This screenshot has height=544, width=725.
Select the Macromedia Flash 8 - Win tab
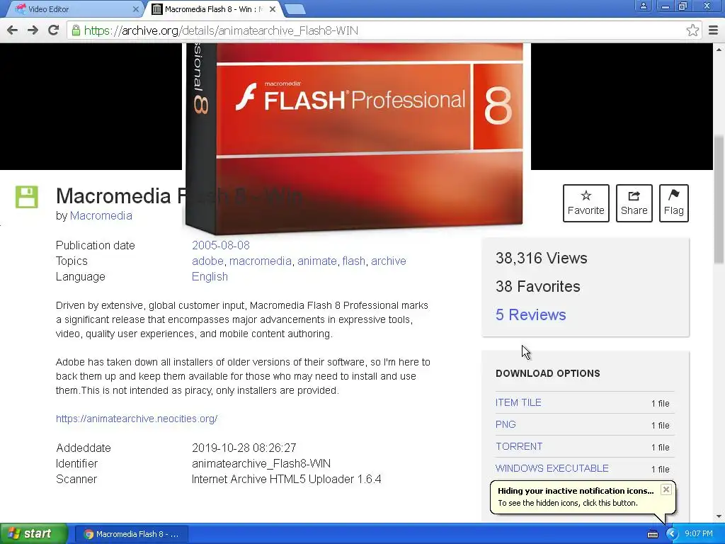214,8
